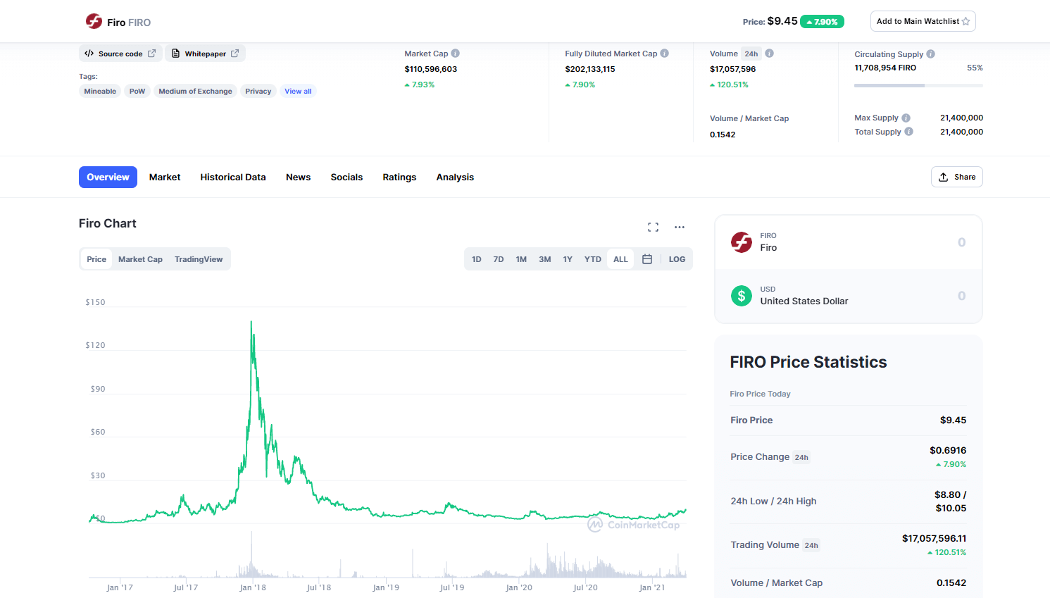This screenshot has height=598, width=1050.
Task: Open the Volume 24h timeframe selector
Action: 751,53
